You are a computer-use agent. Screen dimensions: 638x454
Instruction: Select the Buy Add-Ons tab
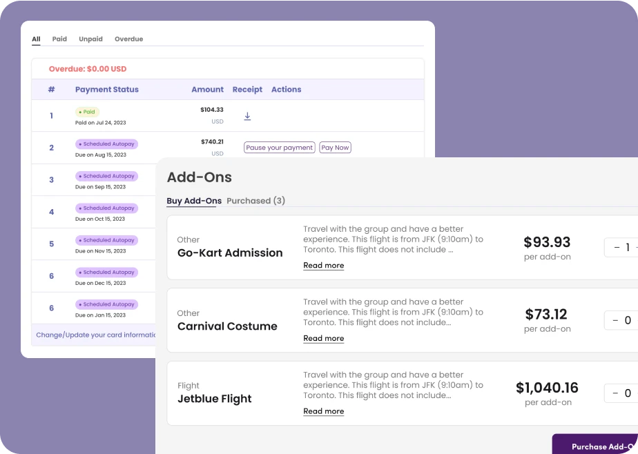point(194,201)
